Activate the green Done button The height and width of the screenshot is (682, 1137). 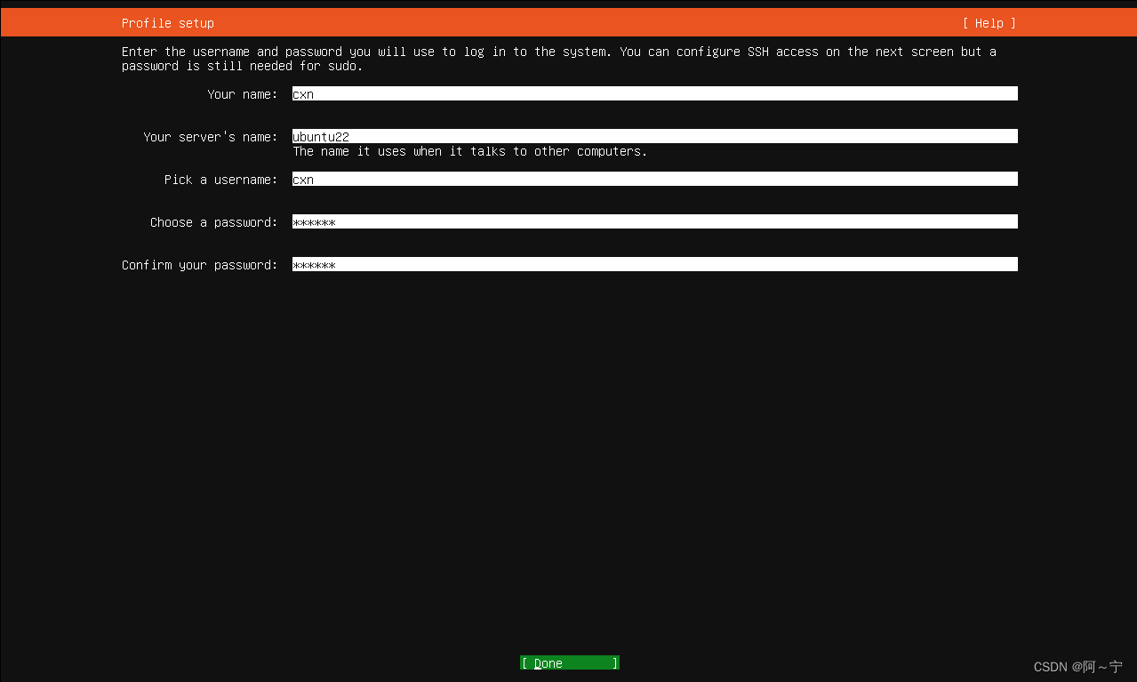pyautogui.click(x=570, y=663)
